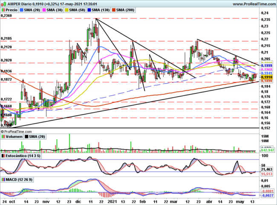Click the 2021 label on date axis
This screenshot has height=205, width=277.
tap(113, 202)
